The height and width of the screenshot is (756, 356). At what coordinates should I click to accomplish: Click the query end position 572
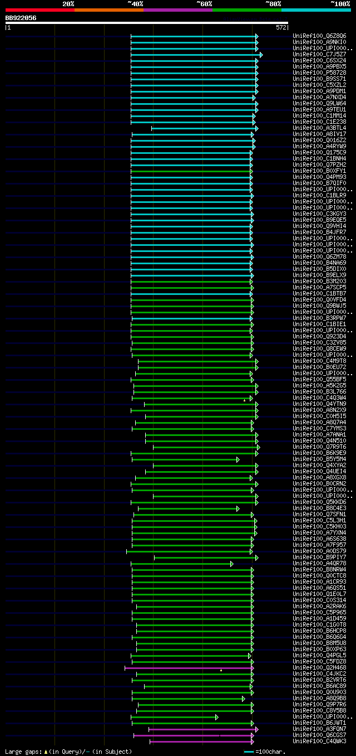tap(281, 27)
